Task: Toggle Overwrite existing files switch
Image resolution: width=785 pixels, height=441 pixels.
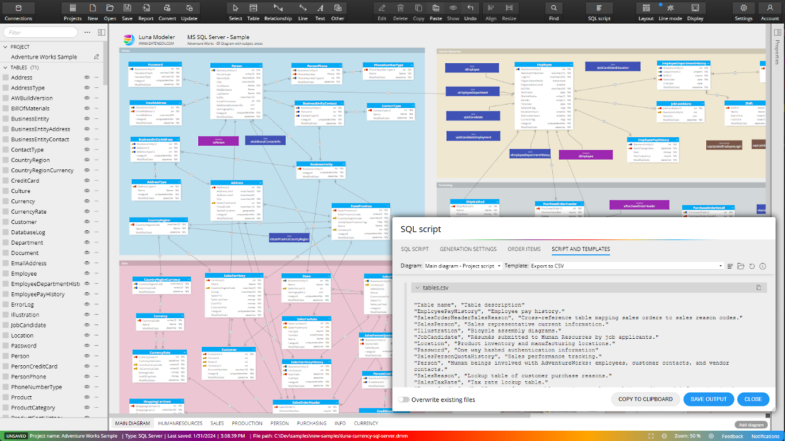Action: 404,400
